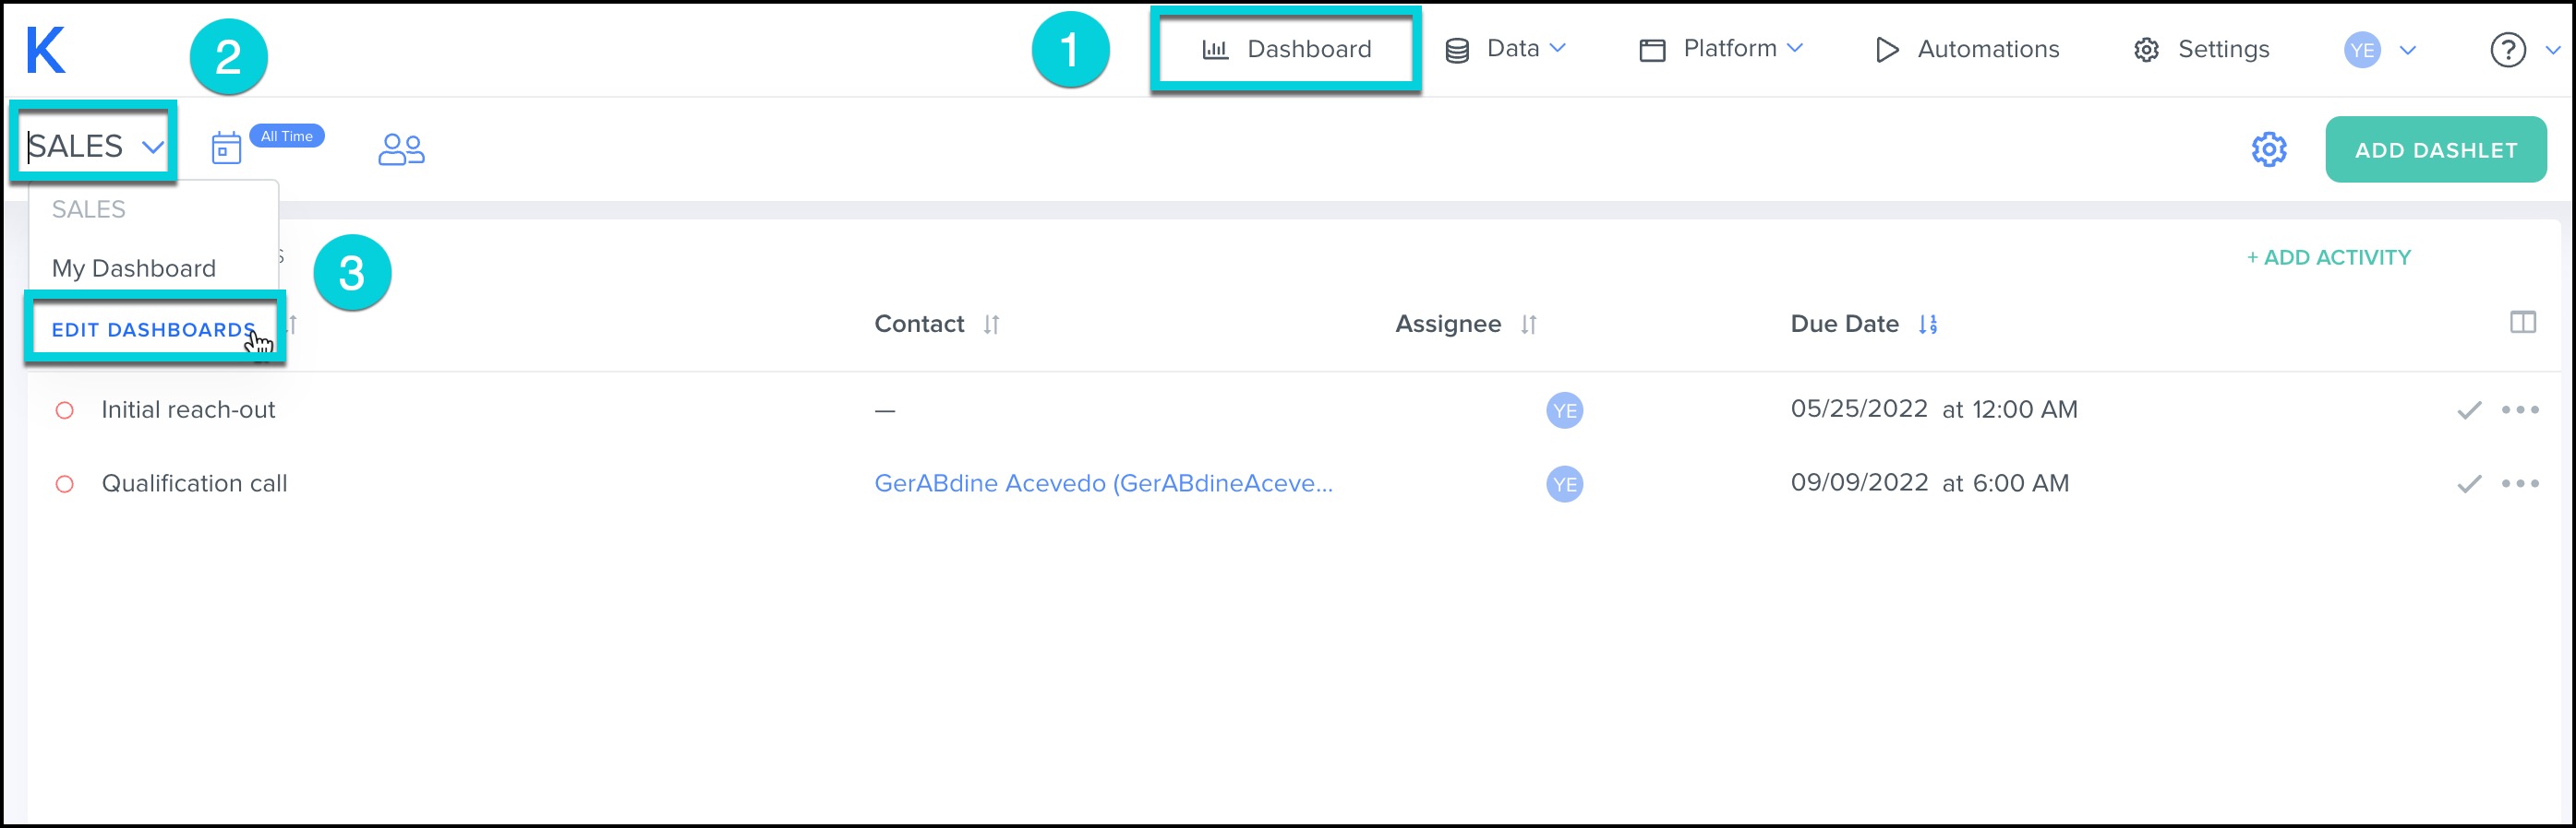Screen dimensions: 2576x828
Task: Sort activities by Due Date
Action: (1927, 325)
